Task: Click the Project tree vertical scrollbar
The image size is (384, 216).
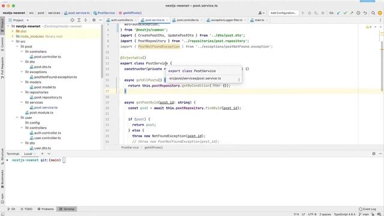Action: [x=101, y=52]
